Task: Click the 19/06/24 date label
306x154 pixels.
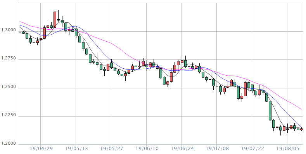Action: (182, 149)
